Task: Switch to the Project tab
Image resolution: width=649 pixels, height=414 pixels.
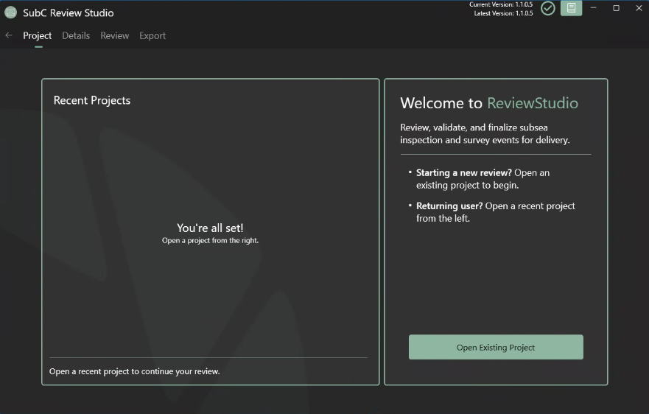Action: tap(38, 35)
